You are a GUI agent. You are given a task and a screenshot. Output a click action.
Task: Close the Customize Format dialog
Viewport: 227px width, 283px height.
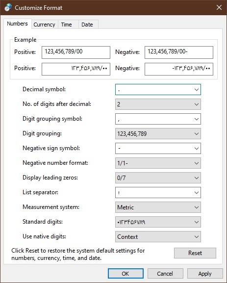click(x=219, y=7)
